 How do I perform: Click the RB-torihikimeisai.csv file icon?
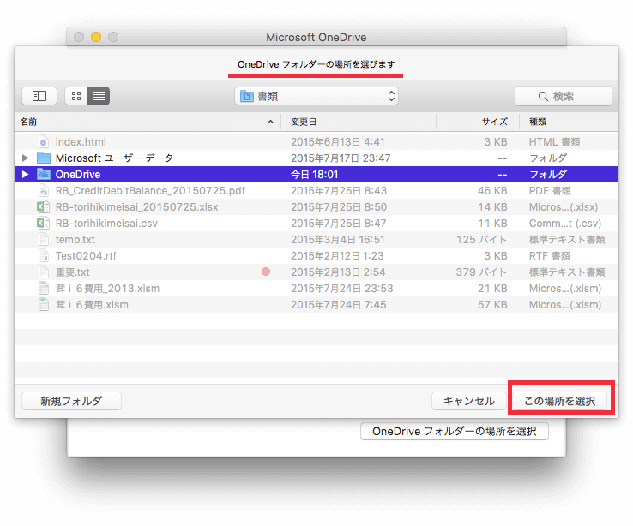(43, 224)
